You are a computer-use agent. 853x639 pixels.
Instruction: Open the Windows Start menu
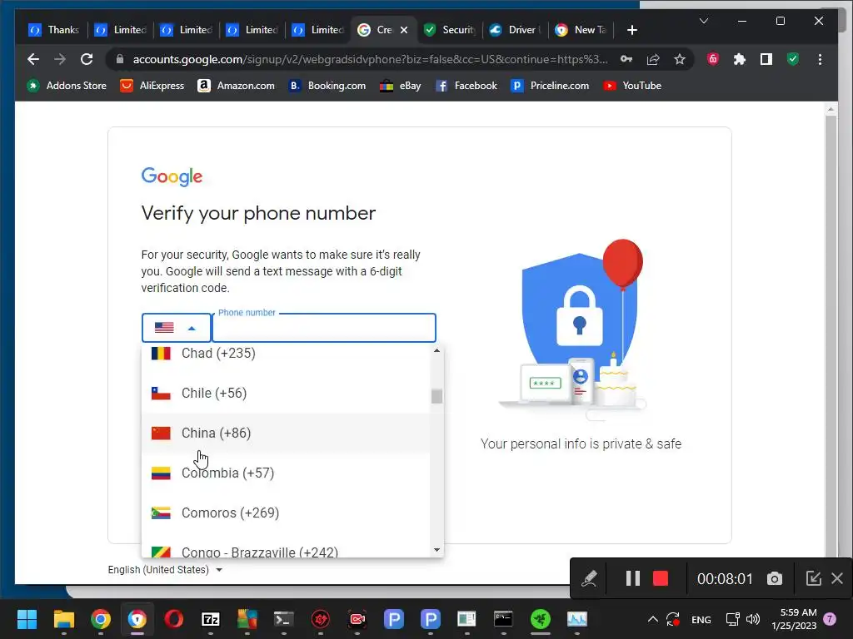pos(27,619)
